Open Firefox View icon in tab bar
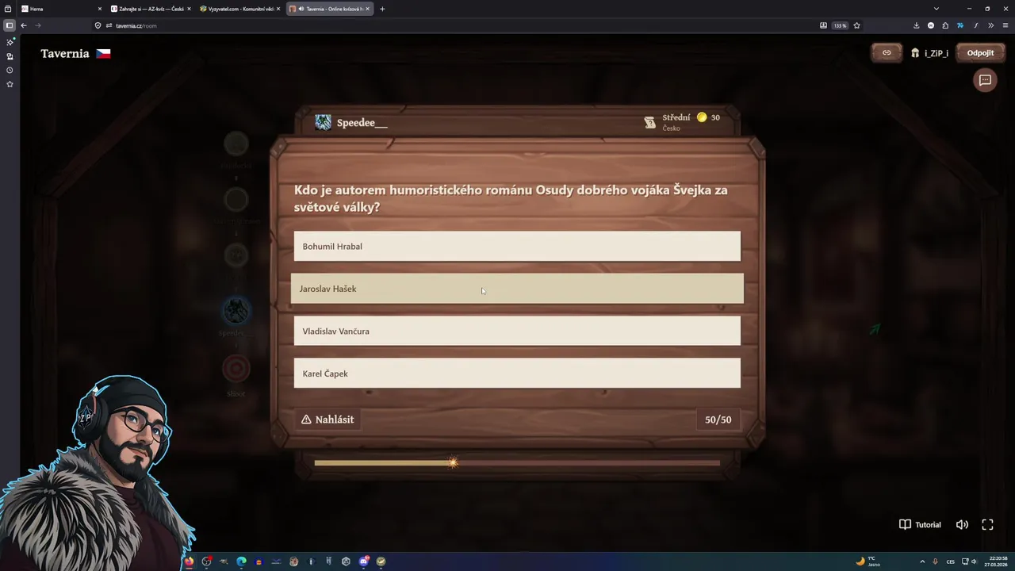This screenshot has width=1015, height=571. pos(8,9)
